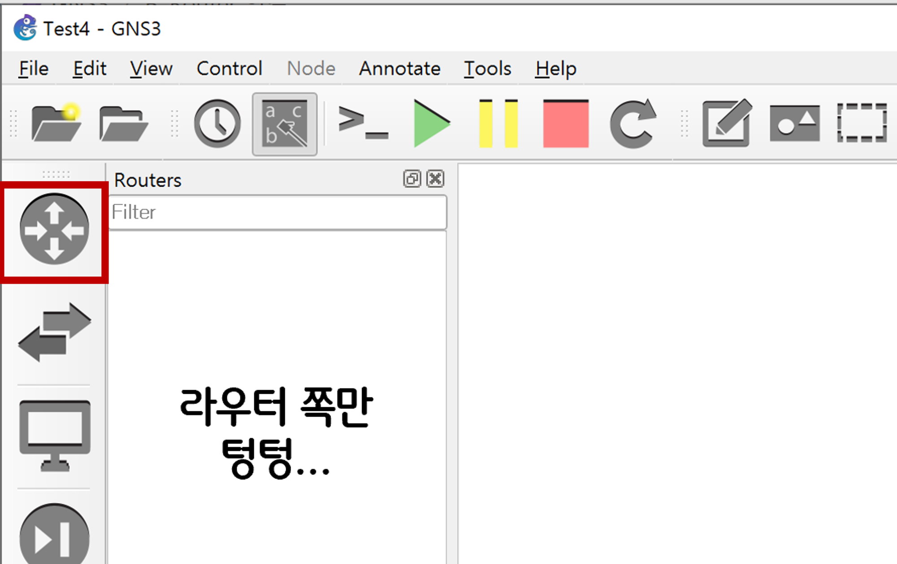Stop all nodes with red square button
The image size is (897, 564).
click(566, 124)
